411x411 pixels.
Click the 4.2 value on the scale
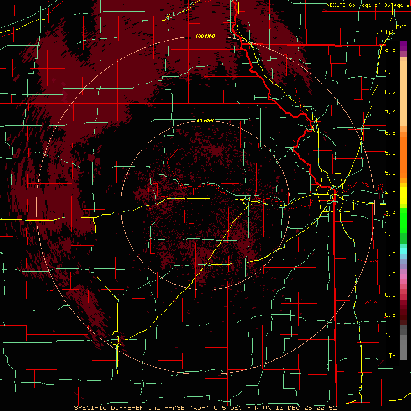[x=390, y=194]
